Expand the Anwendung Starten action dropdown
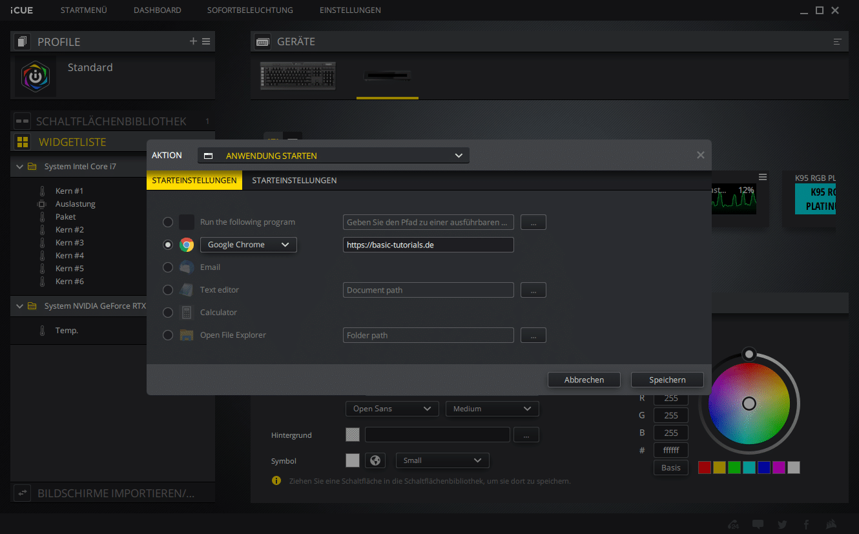The image size is (859, 534). point(333,156)
